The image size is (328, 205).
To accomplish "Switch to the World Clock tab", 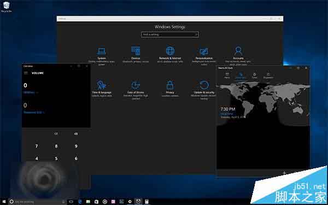I will [x=241, y=75].
